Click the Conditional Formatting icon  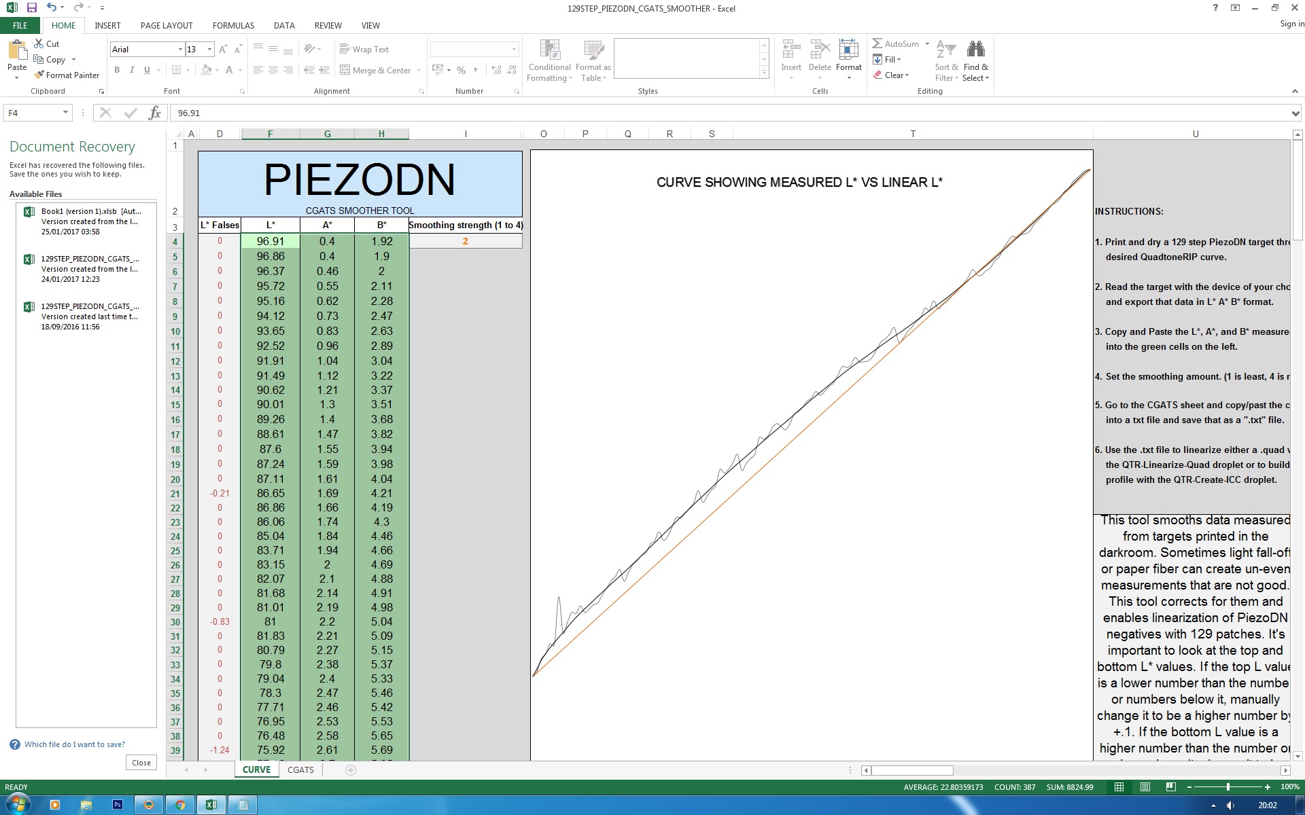click(549, 50)
